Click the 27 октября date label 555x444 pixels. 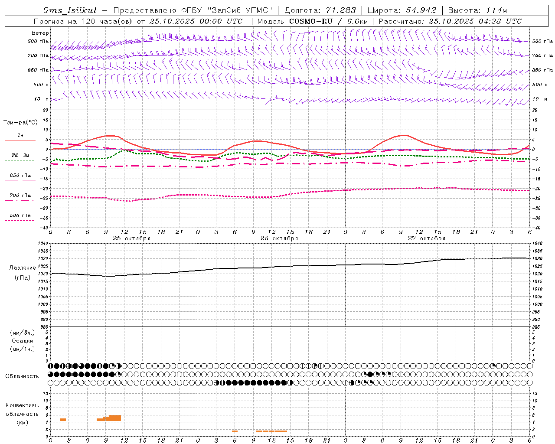click(427, 238)
